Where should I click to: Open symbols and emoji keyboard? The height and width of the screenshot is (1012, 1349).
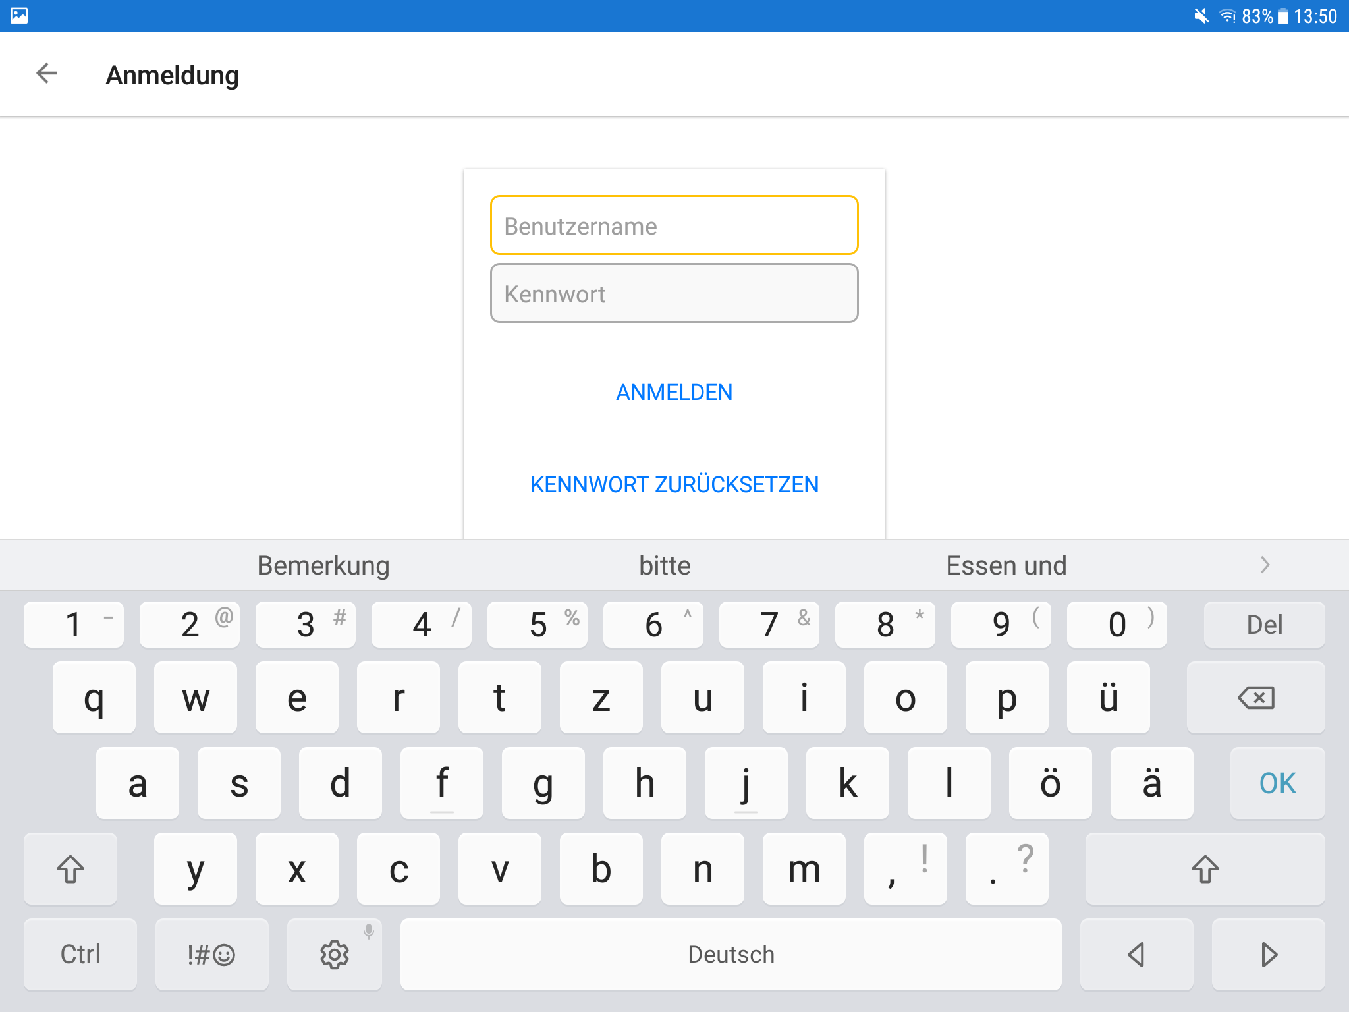211,954
